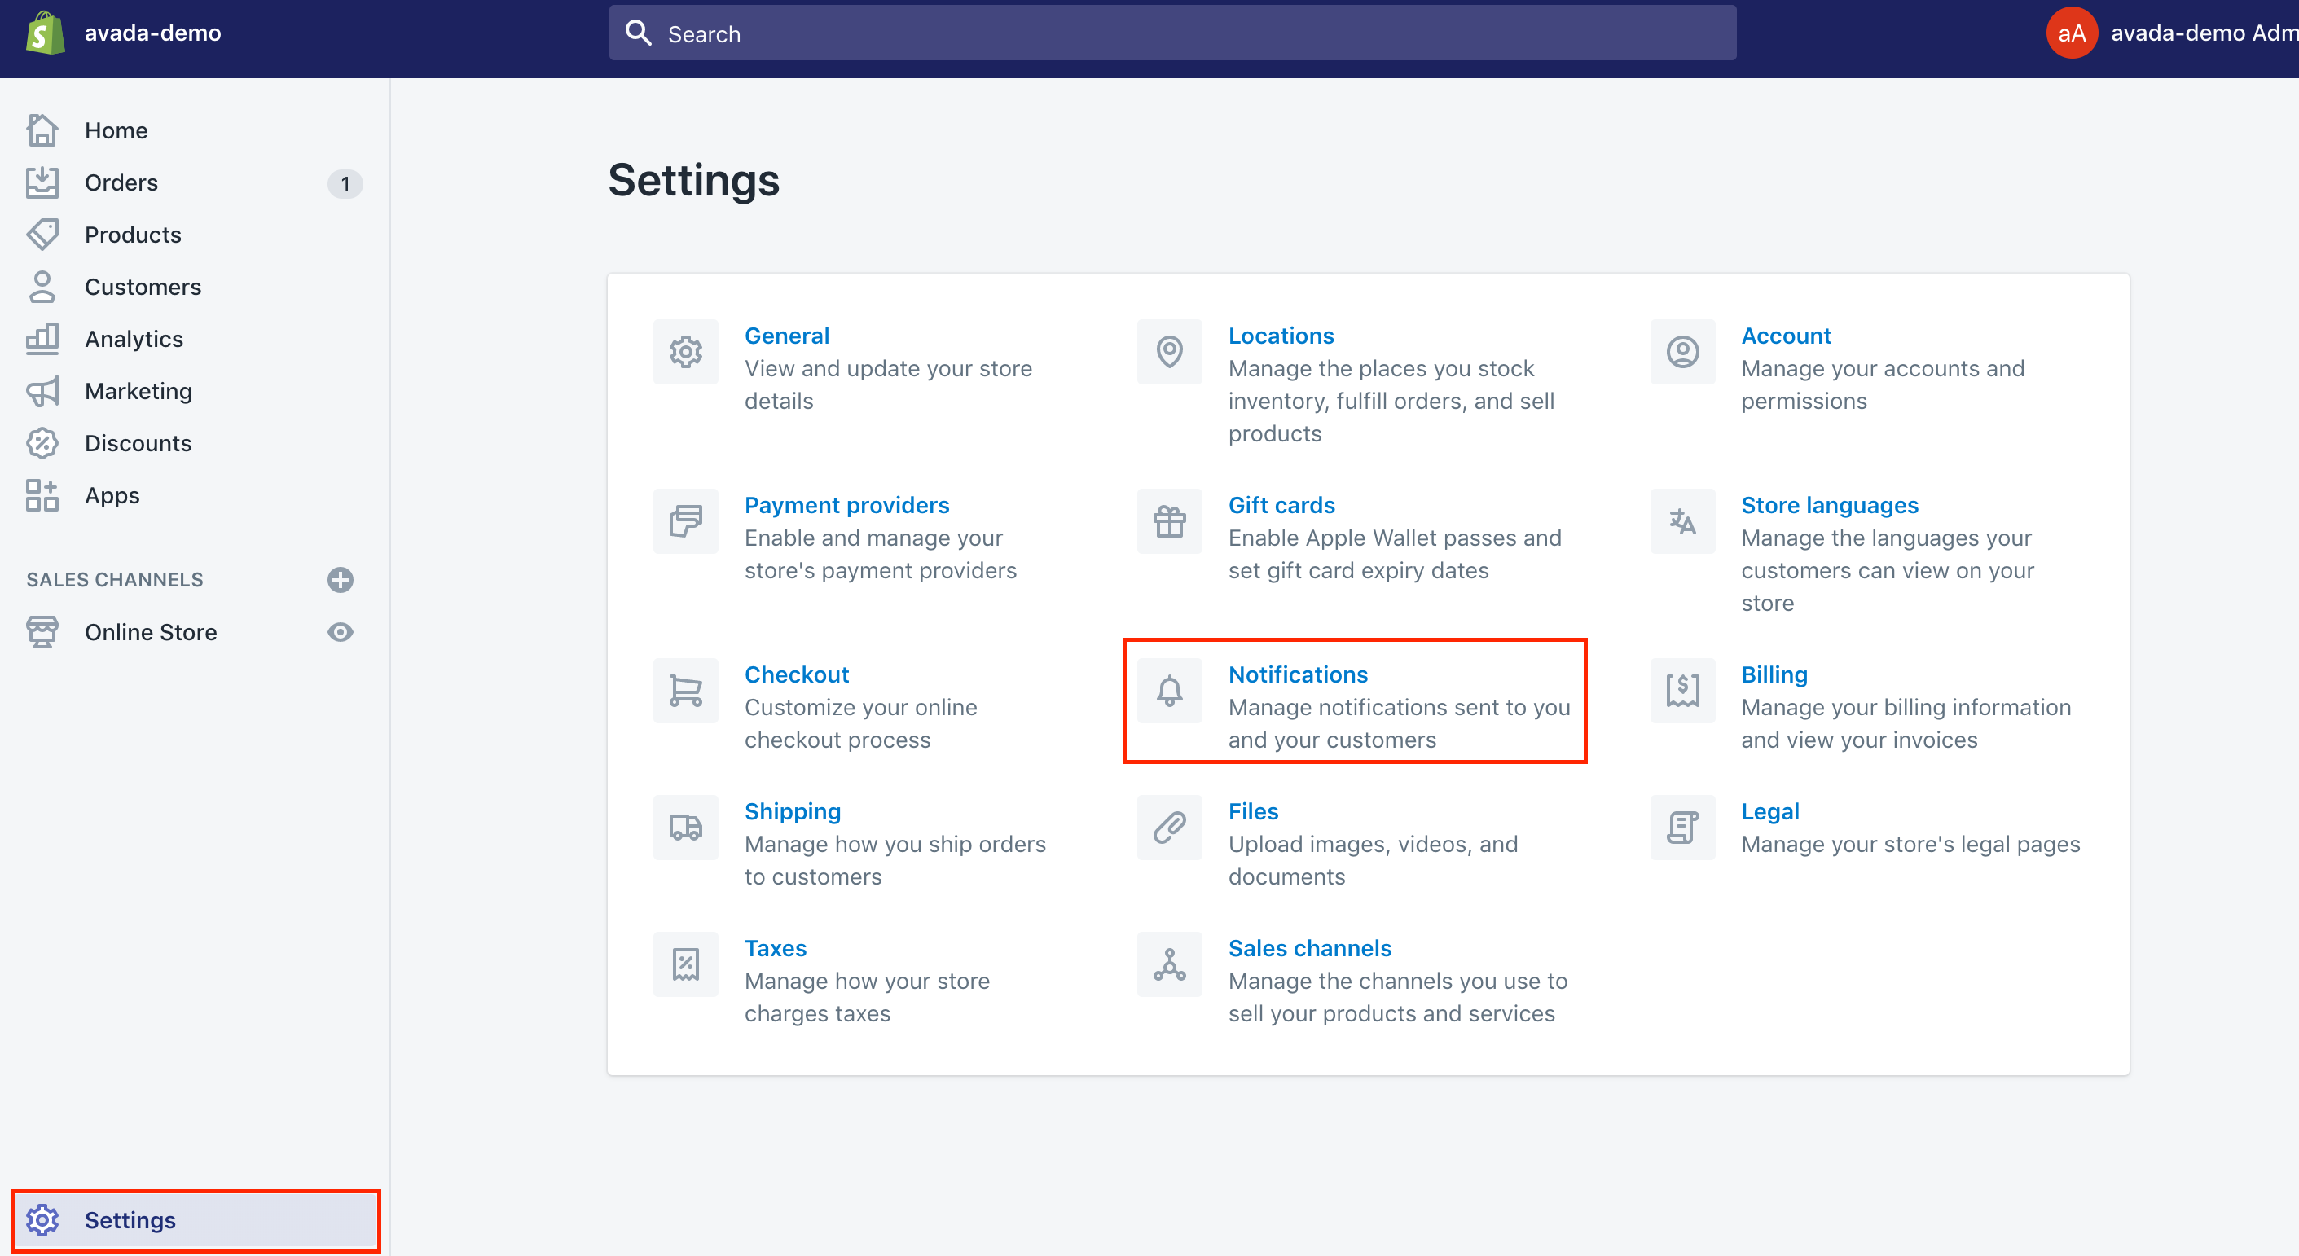
Task: Click the General settings gear icon
Action: coord(687,351)
